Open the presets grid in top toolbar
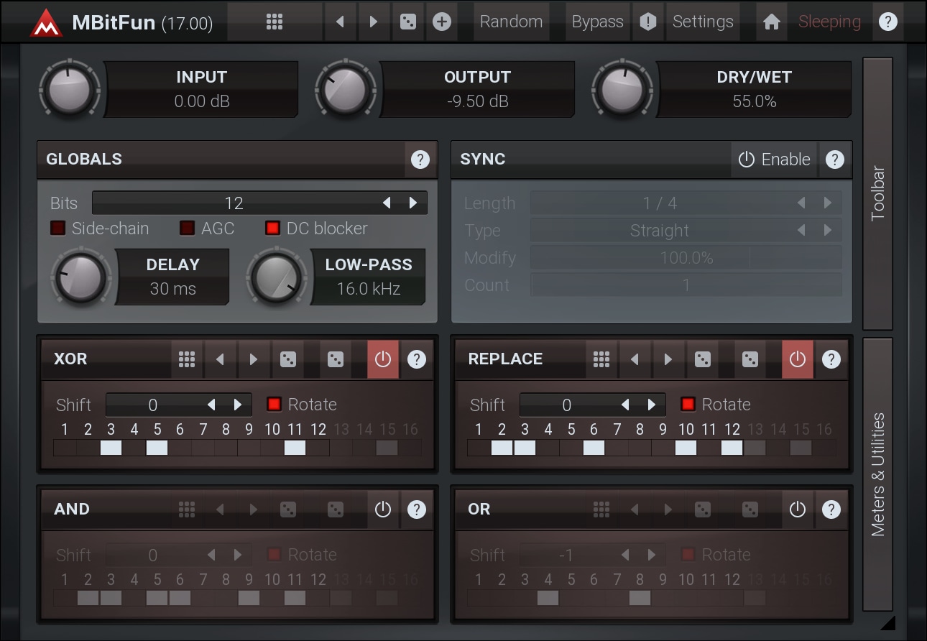Image resolution: width=927 pixels, height=641 pixels. coord(274,22)
